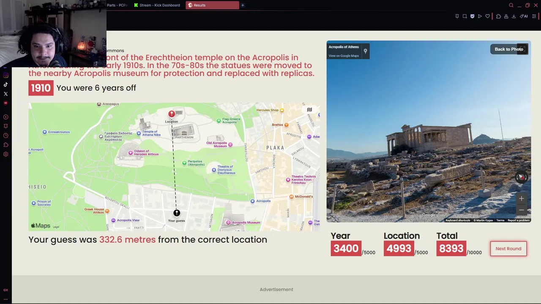Select Theatre of Dionysus Eleuthereus label
Viewport: 541px width, 304px height.
[x=223, y=170]
